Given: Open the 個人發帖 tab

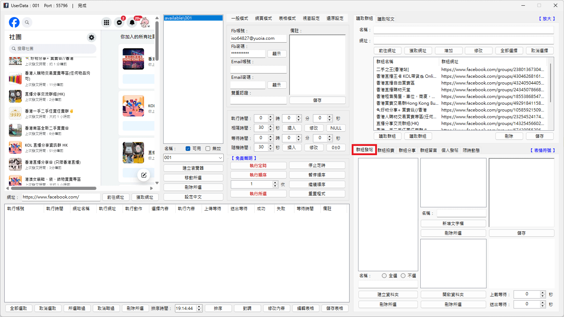Looking at the screenshot, I should pos(450,151).
